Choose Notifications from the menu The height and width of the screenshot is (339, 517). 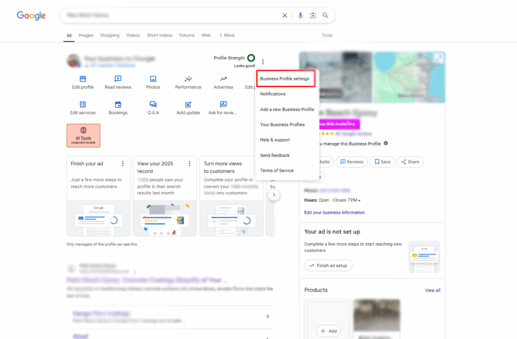(273, 94)
